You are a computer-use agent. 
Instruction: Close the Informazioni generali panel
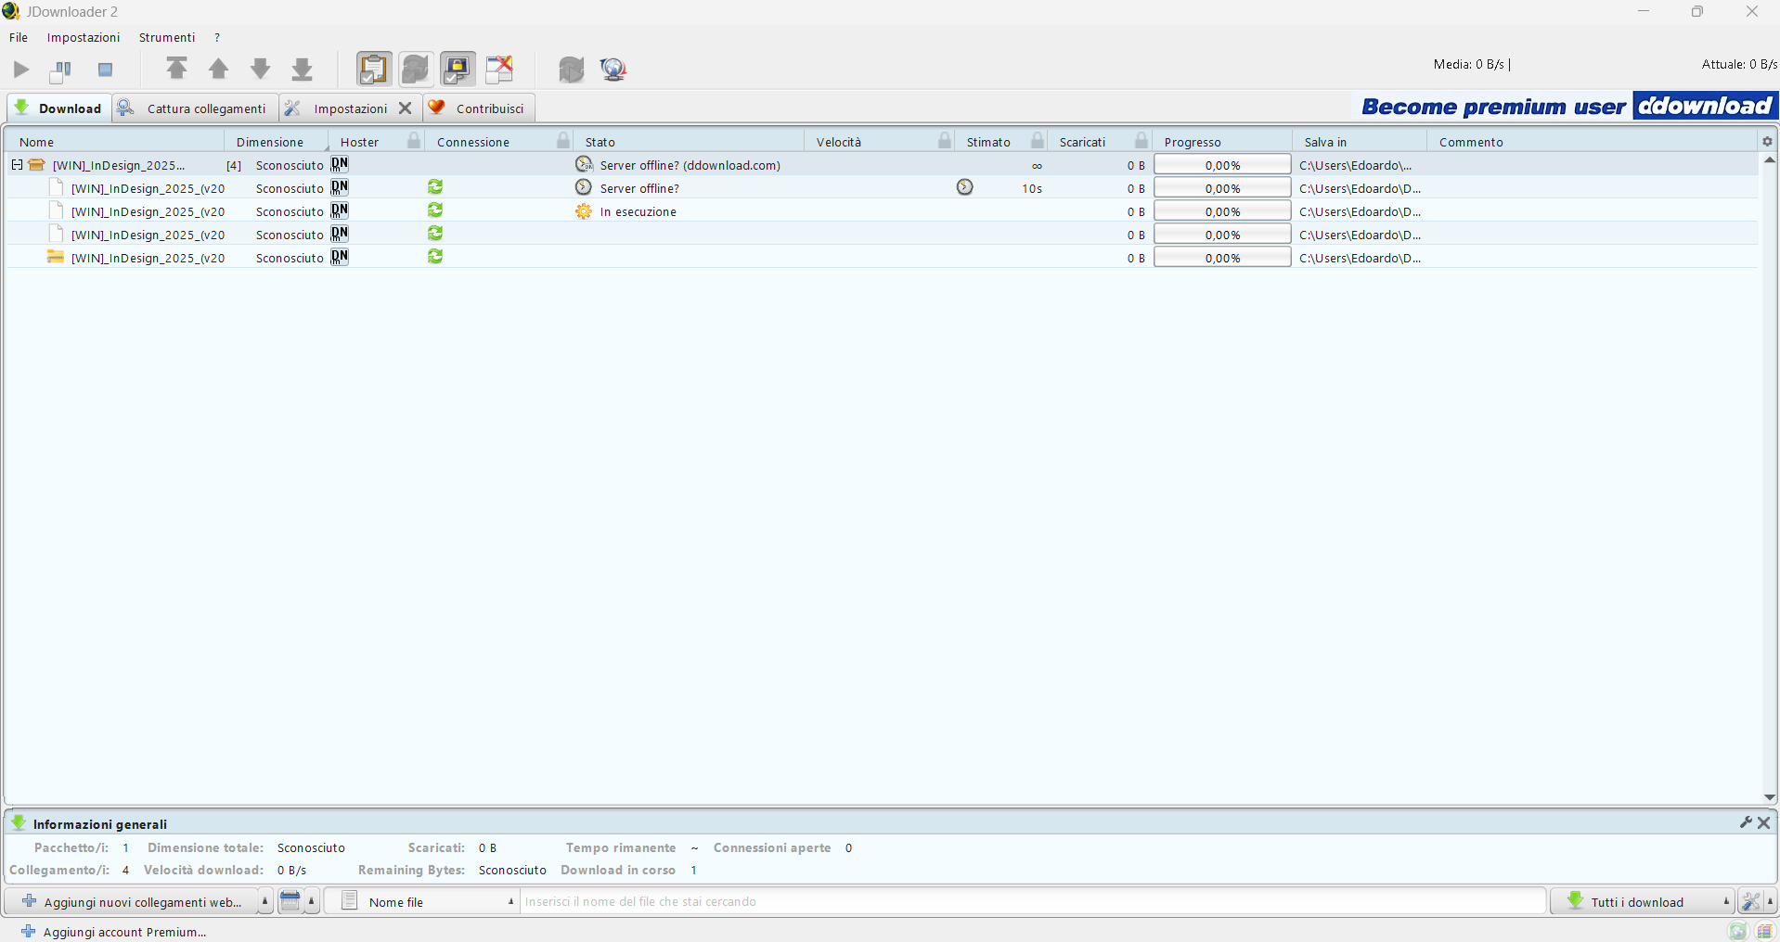1764,822
